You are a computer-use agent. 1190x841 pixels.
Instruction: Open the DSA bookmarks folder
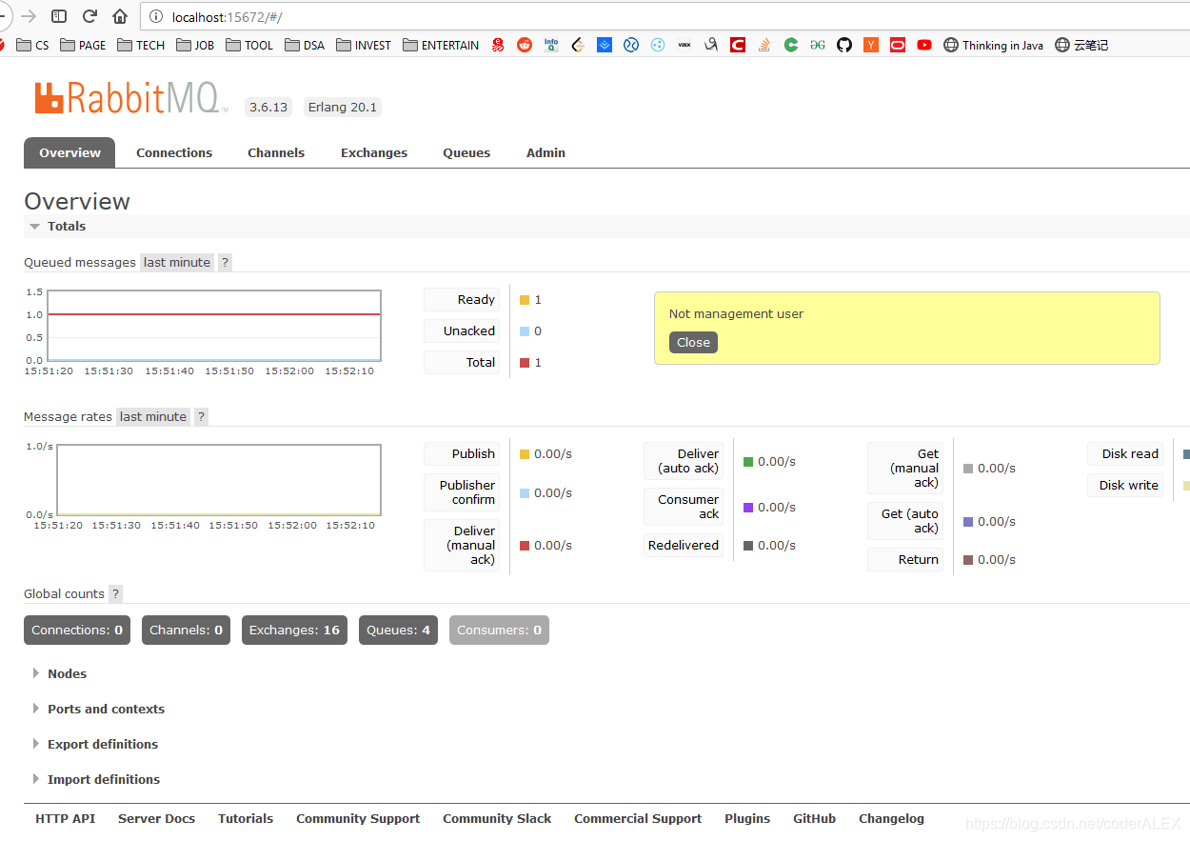coord(305,45)
